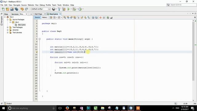Close the Projects panel tab

(x=26, y=14)
